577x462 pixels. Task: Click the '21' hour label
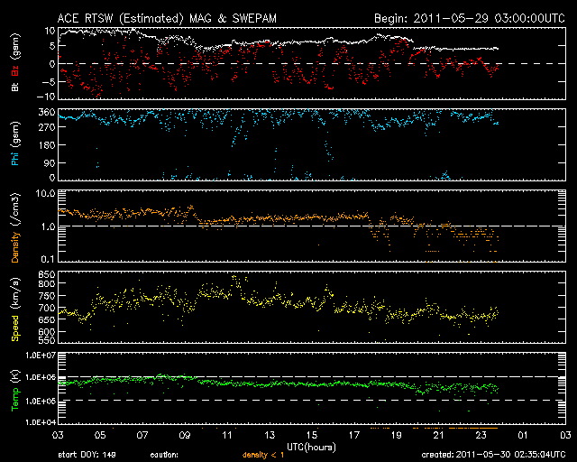[439, 436]
